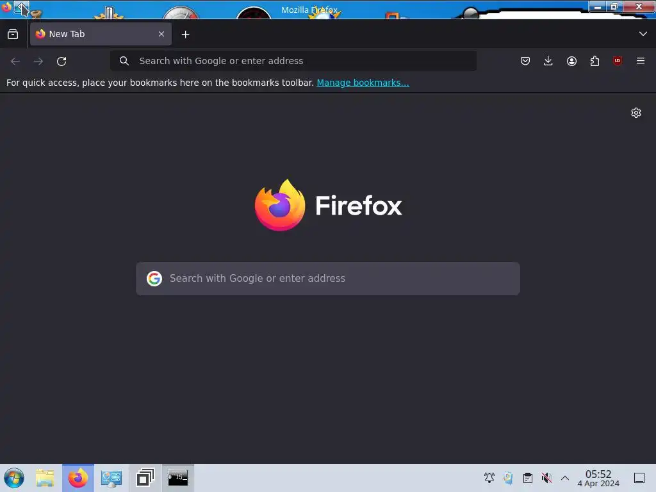This screenshot has width=656, height=492.
Task: Focus the page's Google search box
Action: pyautogui.click(x=328, y=279)
